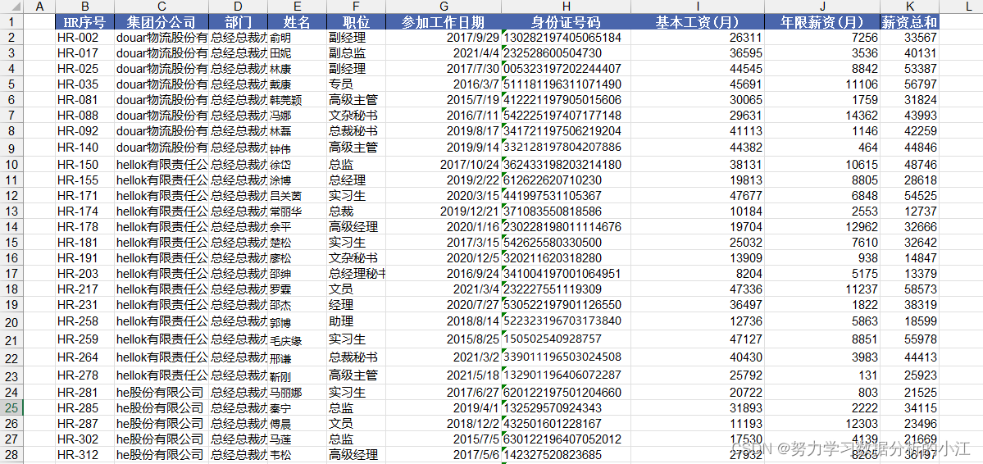983x464 pixels.
Task: Click the 职位 header cell
Action: [356, 22]
